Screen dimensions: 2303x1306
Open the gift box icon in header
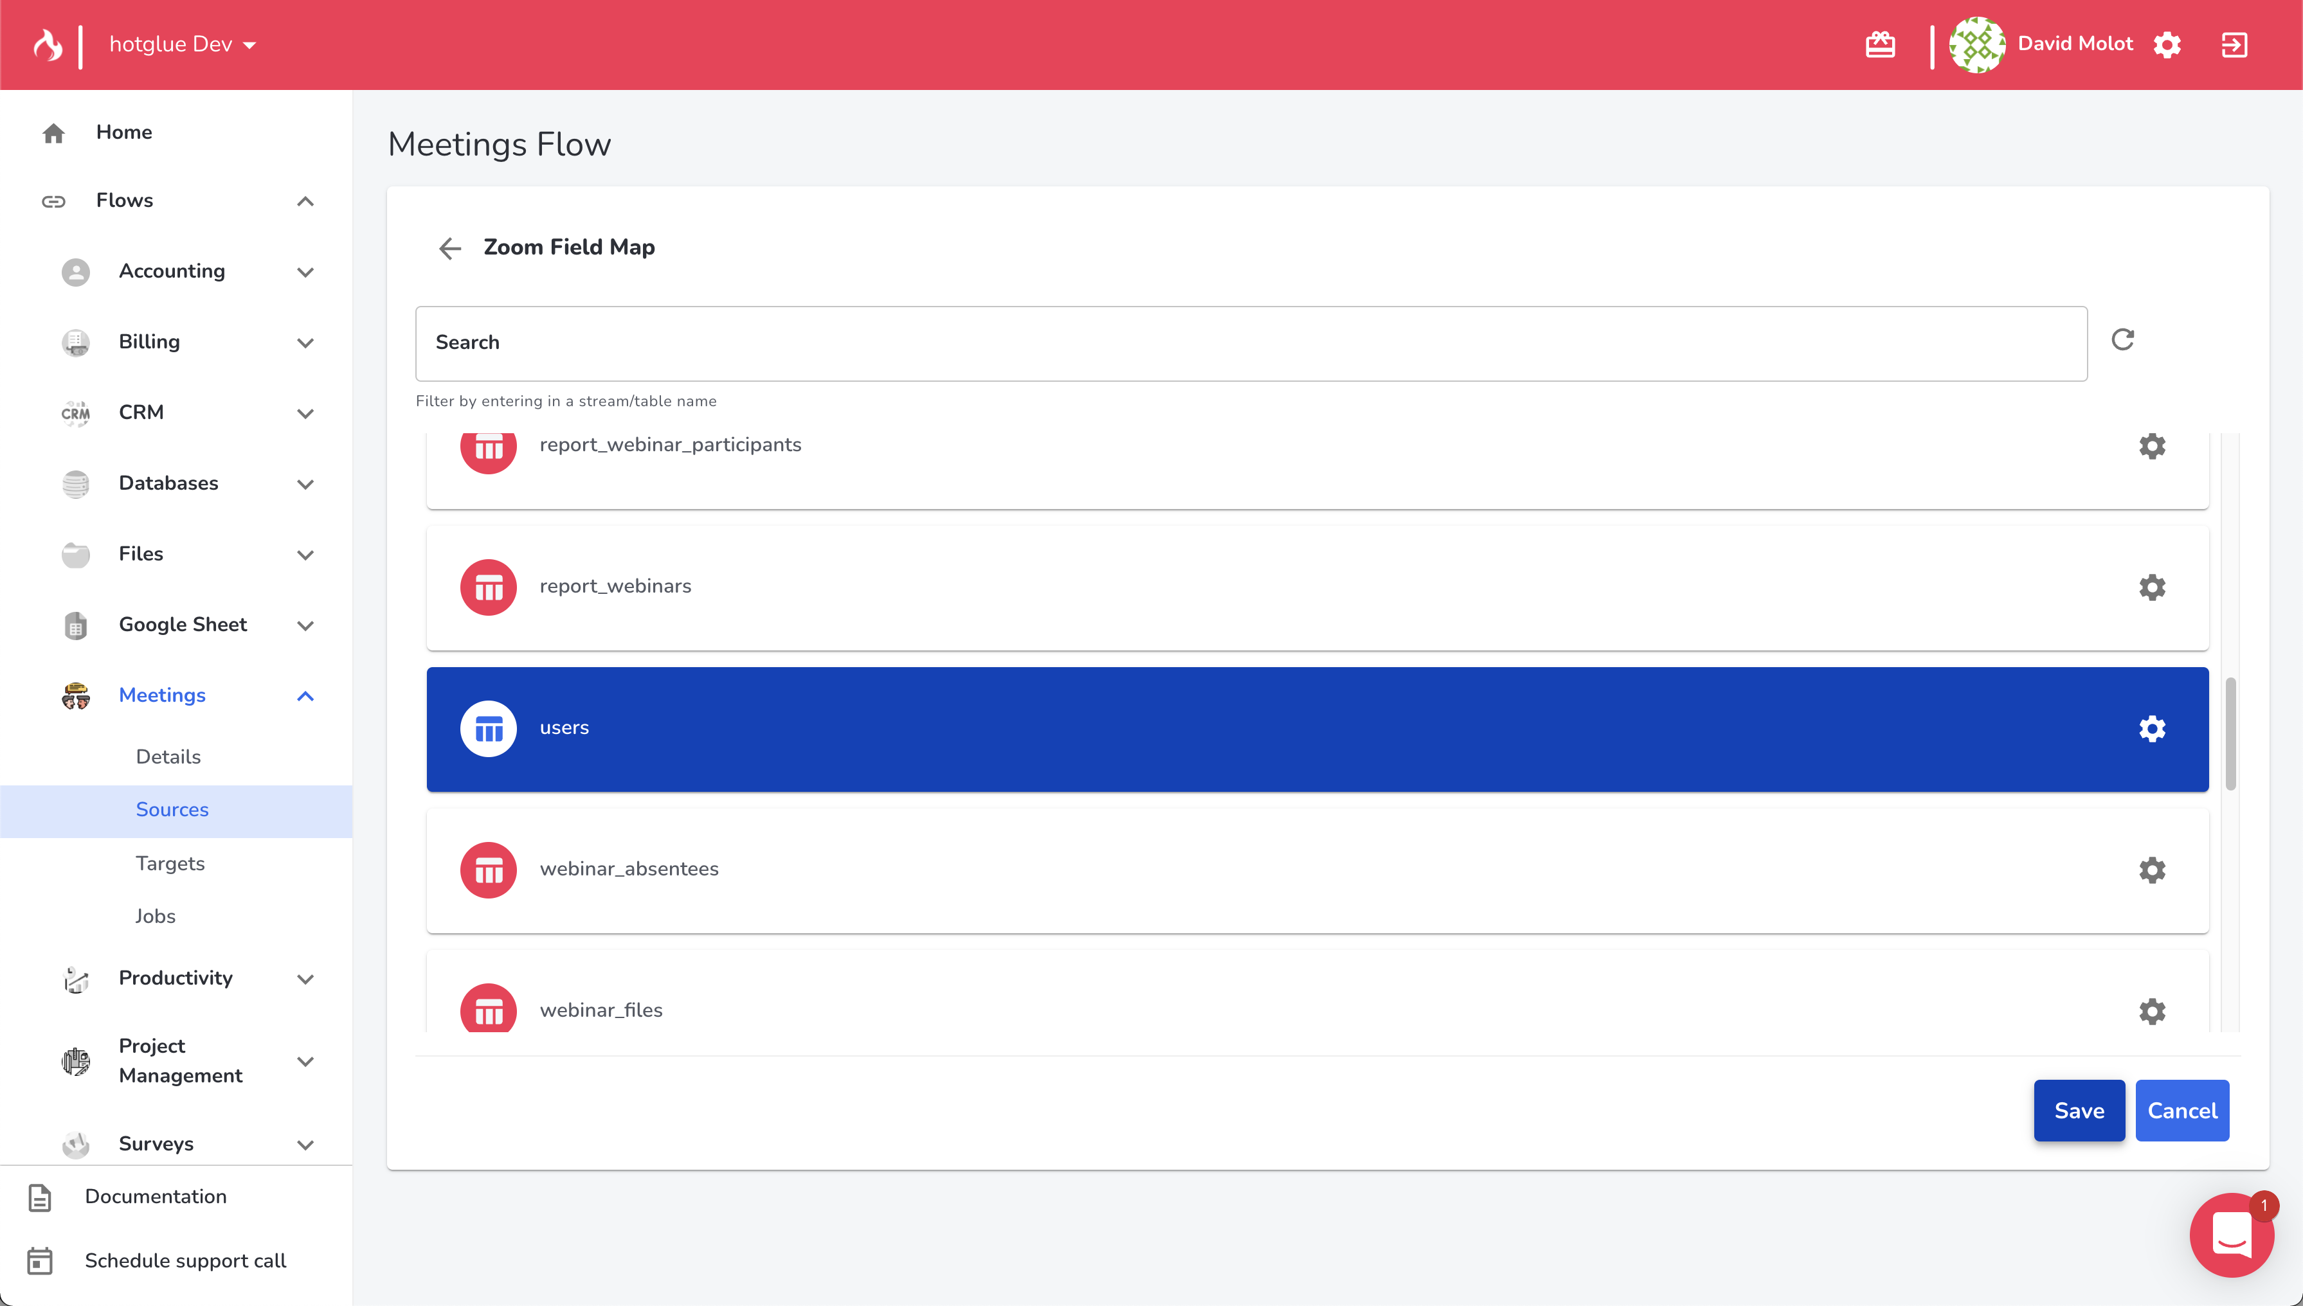pos(1879,45)
